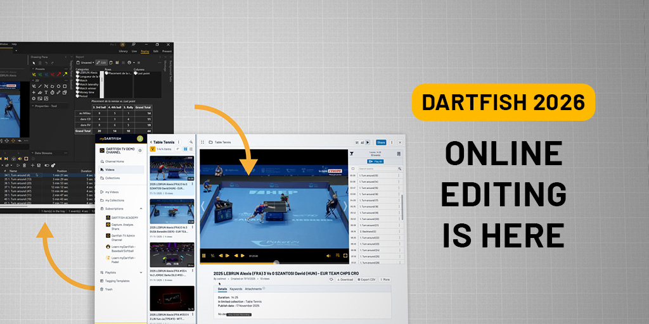Expand the Playlists section
This screenshot has height=324, width=649.
coord(141,272)
